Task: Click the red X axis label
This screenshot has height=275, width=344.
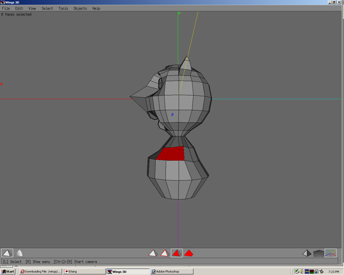Action: click(x=2, y=84)
